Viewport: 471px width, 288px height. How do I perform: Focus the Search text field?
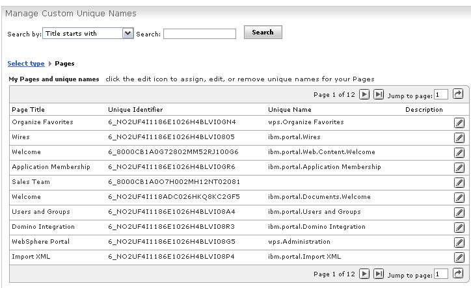(x=200, y=34)
